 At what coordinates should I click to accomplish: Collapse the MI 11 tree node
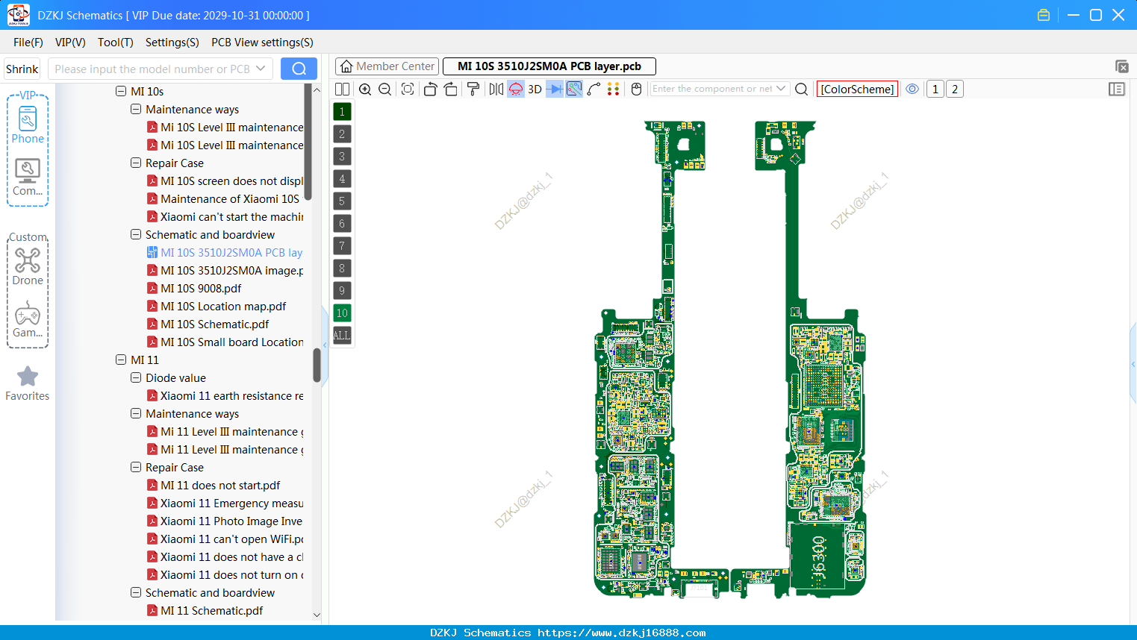pos(121,360)
